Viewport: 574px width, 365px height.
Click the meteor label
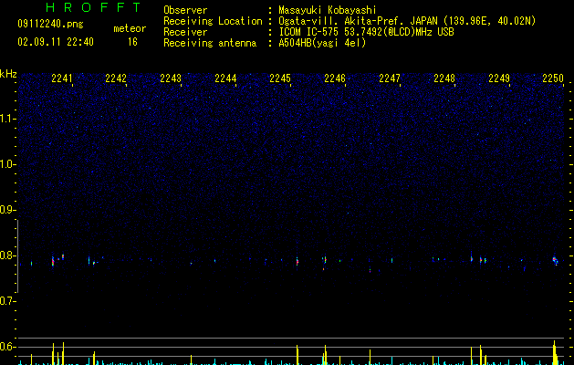tap(130, 28)
